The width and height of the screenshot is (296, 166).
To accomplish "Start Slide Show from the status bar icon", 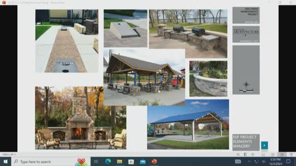I will [x=291, y=154].
